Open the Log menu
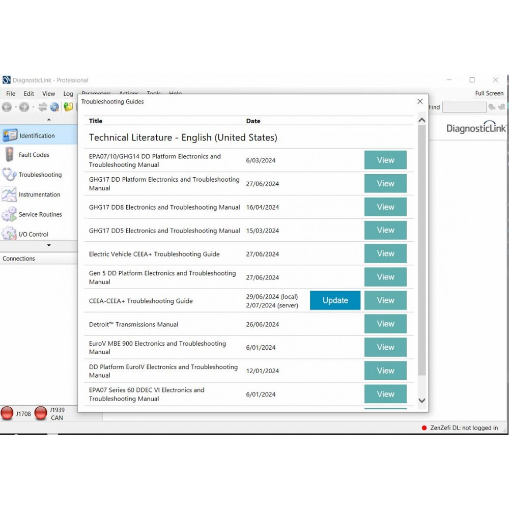This screenshot has height=509, width=509. click(68, 94)
